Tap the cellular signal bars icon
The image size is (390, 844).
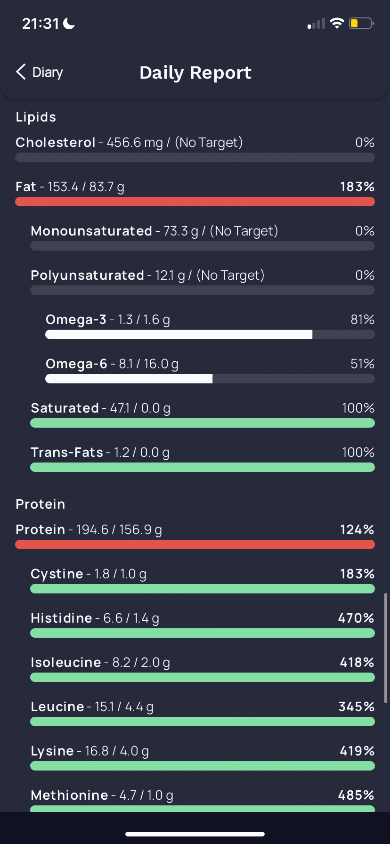click(x=316, y=24)
